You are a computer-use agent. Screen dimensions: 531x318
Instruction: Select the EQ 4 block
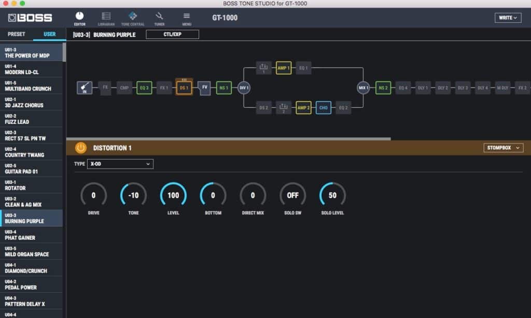pyautogui.click(x=403, y=88)
